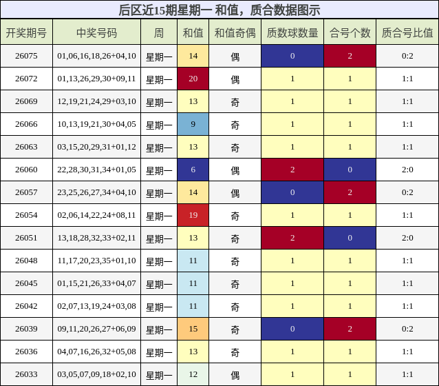The width and height of the screenshot is (439, 386).
Task: Select issue number 26039
Action: pyautogui.click(x=26, y=329)
